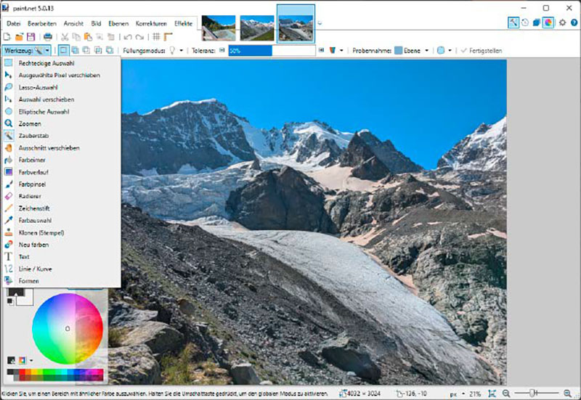Click the paste clipboard icon
This screenshot has width=581, height=400.
click(88, 37)
